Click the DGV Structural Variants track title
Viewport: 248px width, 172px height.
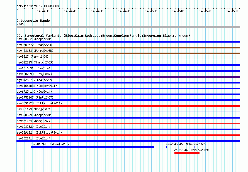click(103, 36)
